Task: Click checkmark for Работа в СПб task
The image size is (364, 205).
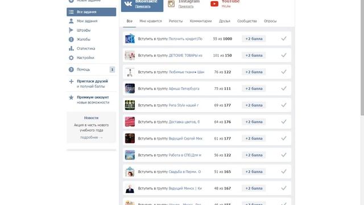Action: pos(284,155)
